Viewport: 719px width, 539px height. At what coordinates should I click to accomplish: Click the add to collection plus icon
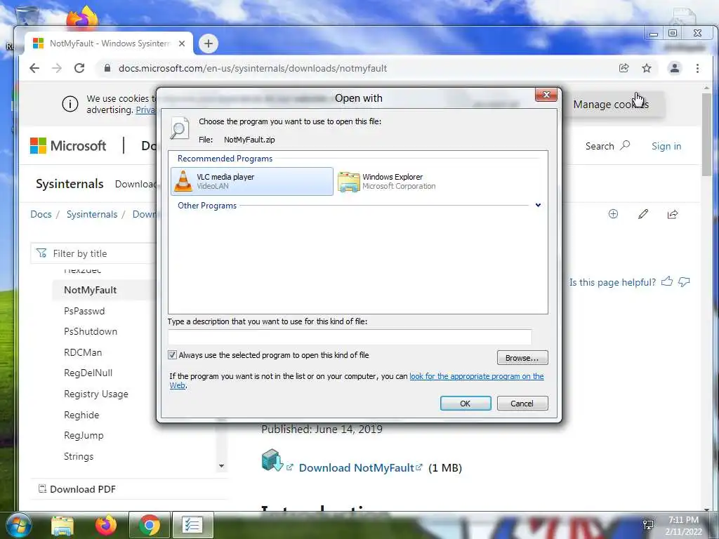coord(613,214)
